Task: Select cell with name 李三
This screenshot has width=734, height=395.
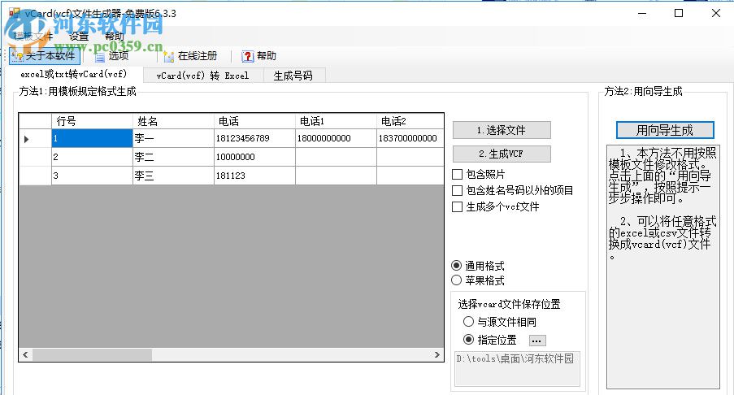Action: pos(173,176)
